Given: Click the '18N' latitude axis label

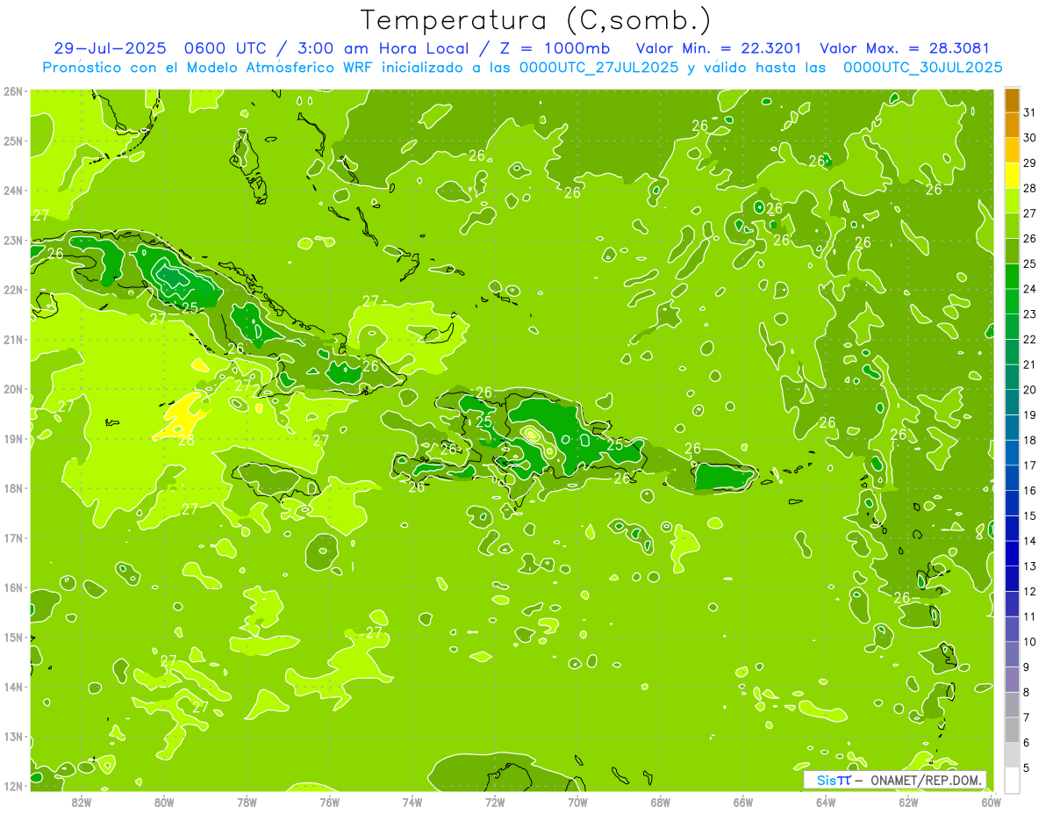Looking at the screenshot, I should (x=13, y=488).
